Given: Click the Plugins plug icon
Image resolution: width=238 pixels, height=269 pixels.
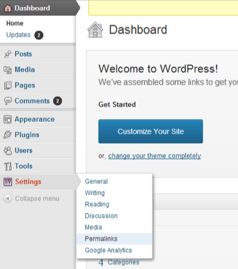Looking at the screenshot, I should click(x=8, y=134).
